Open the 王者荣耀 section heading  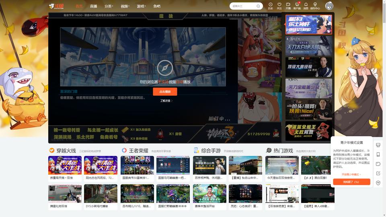(x=139, y=151)
